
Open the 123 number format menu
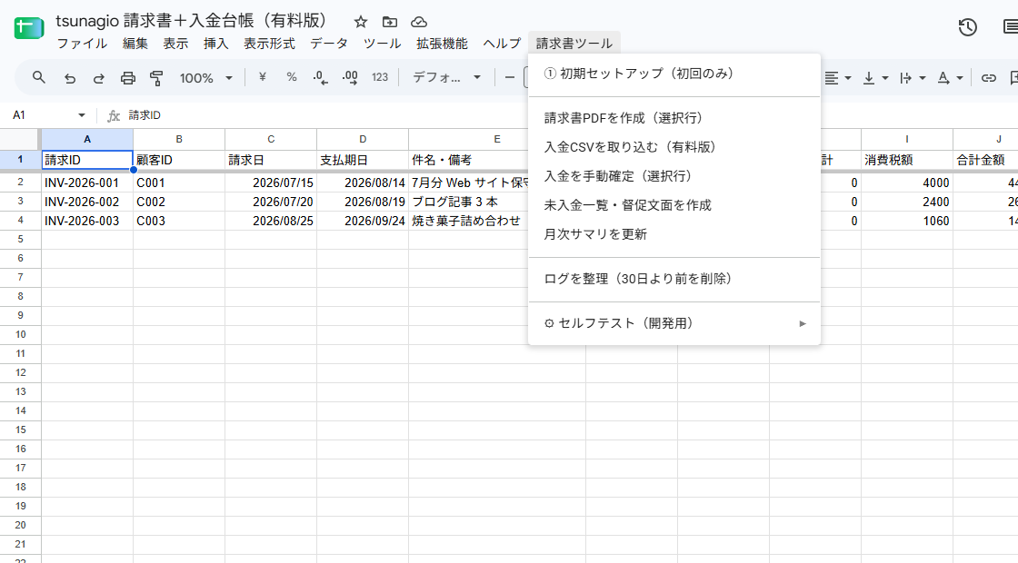pyautogui.click(x=380, y=77)
